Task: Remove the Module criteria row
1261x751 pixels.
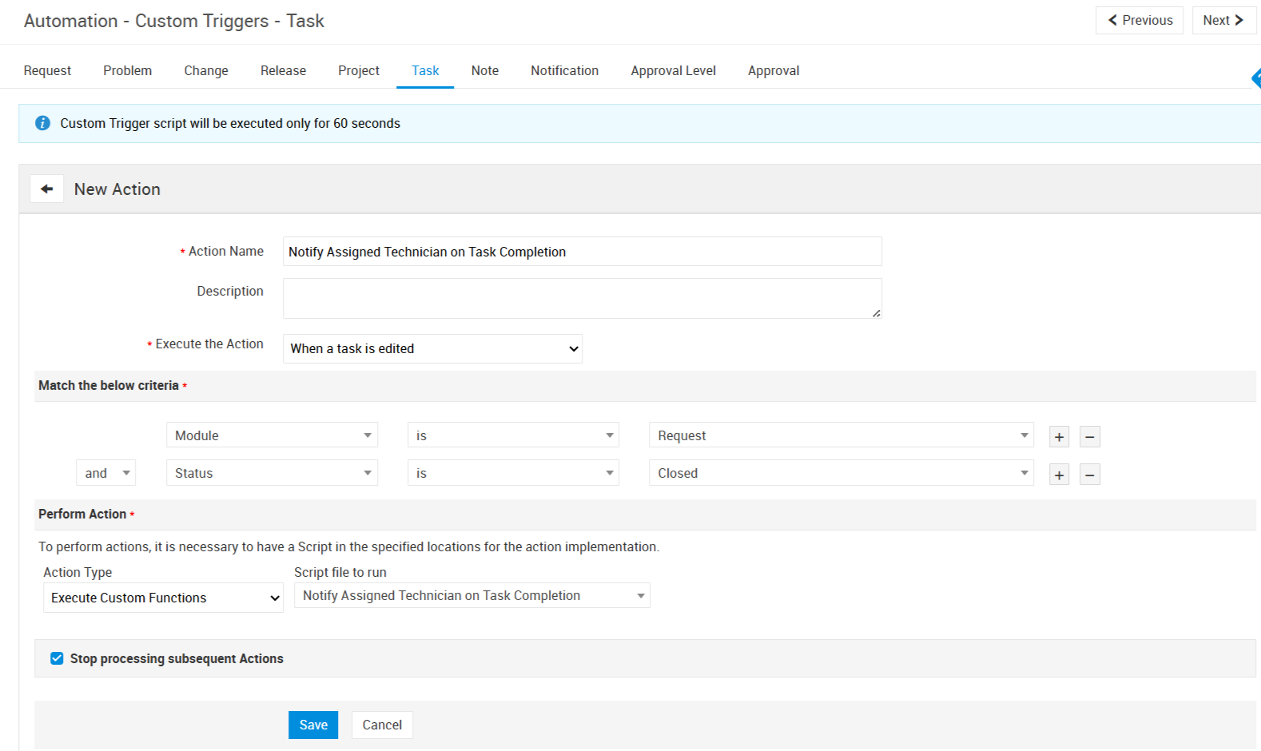Action: click(x=1089, y=437)
